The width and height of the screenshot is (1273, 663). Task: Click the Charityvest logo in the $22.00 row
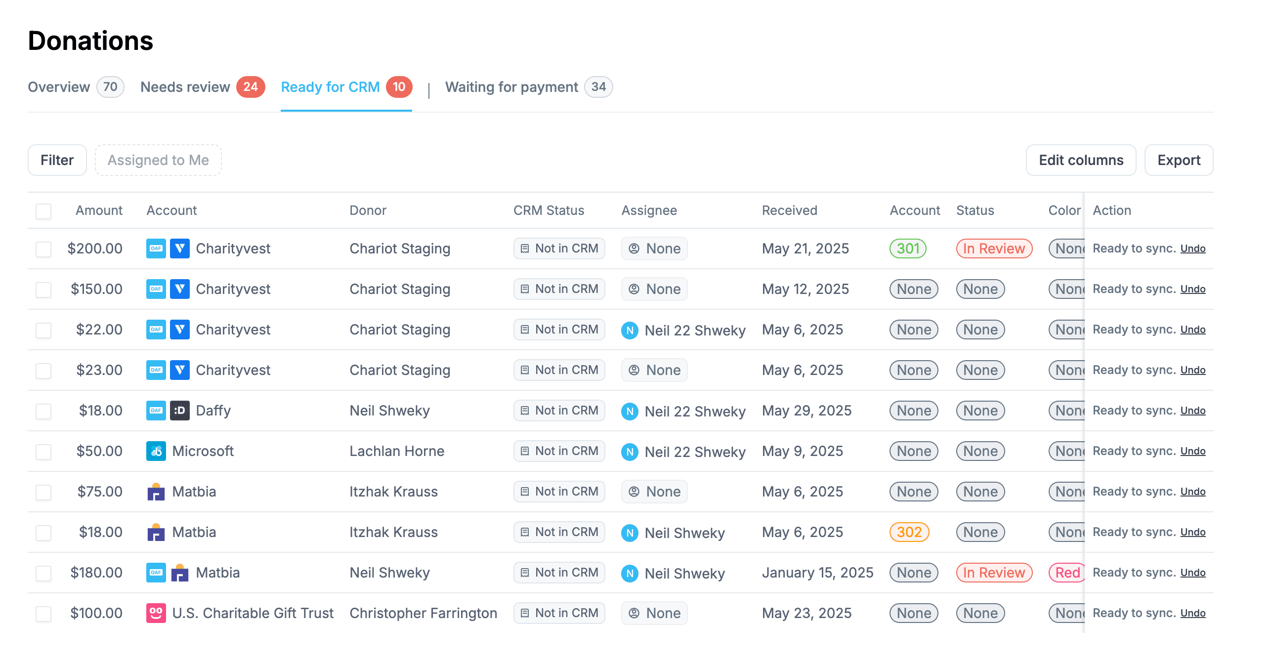click(x=179, y=330)
